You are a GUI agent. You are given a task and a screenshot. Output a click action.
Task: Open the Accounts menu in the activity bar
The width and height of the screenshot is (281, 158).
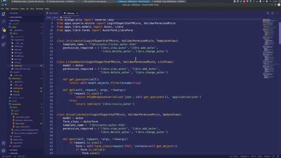pyautogui.click(x=4, y=143)
